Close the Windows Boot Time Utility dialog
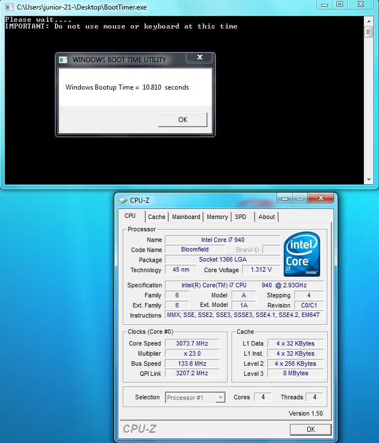The image size is (379, 443). 200,57
